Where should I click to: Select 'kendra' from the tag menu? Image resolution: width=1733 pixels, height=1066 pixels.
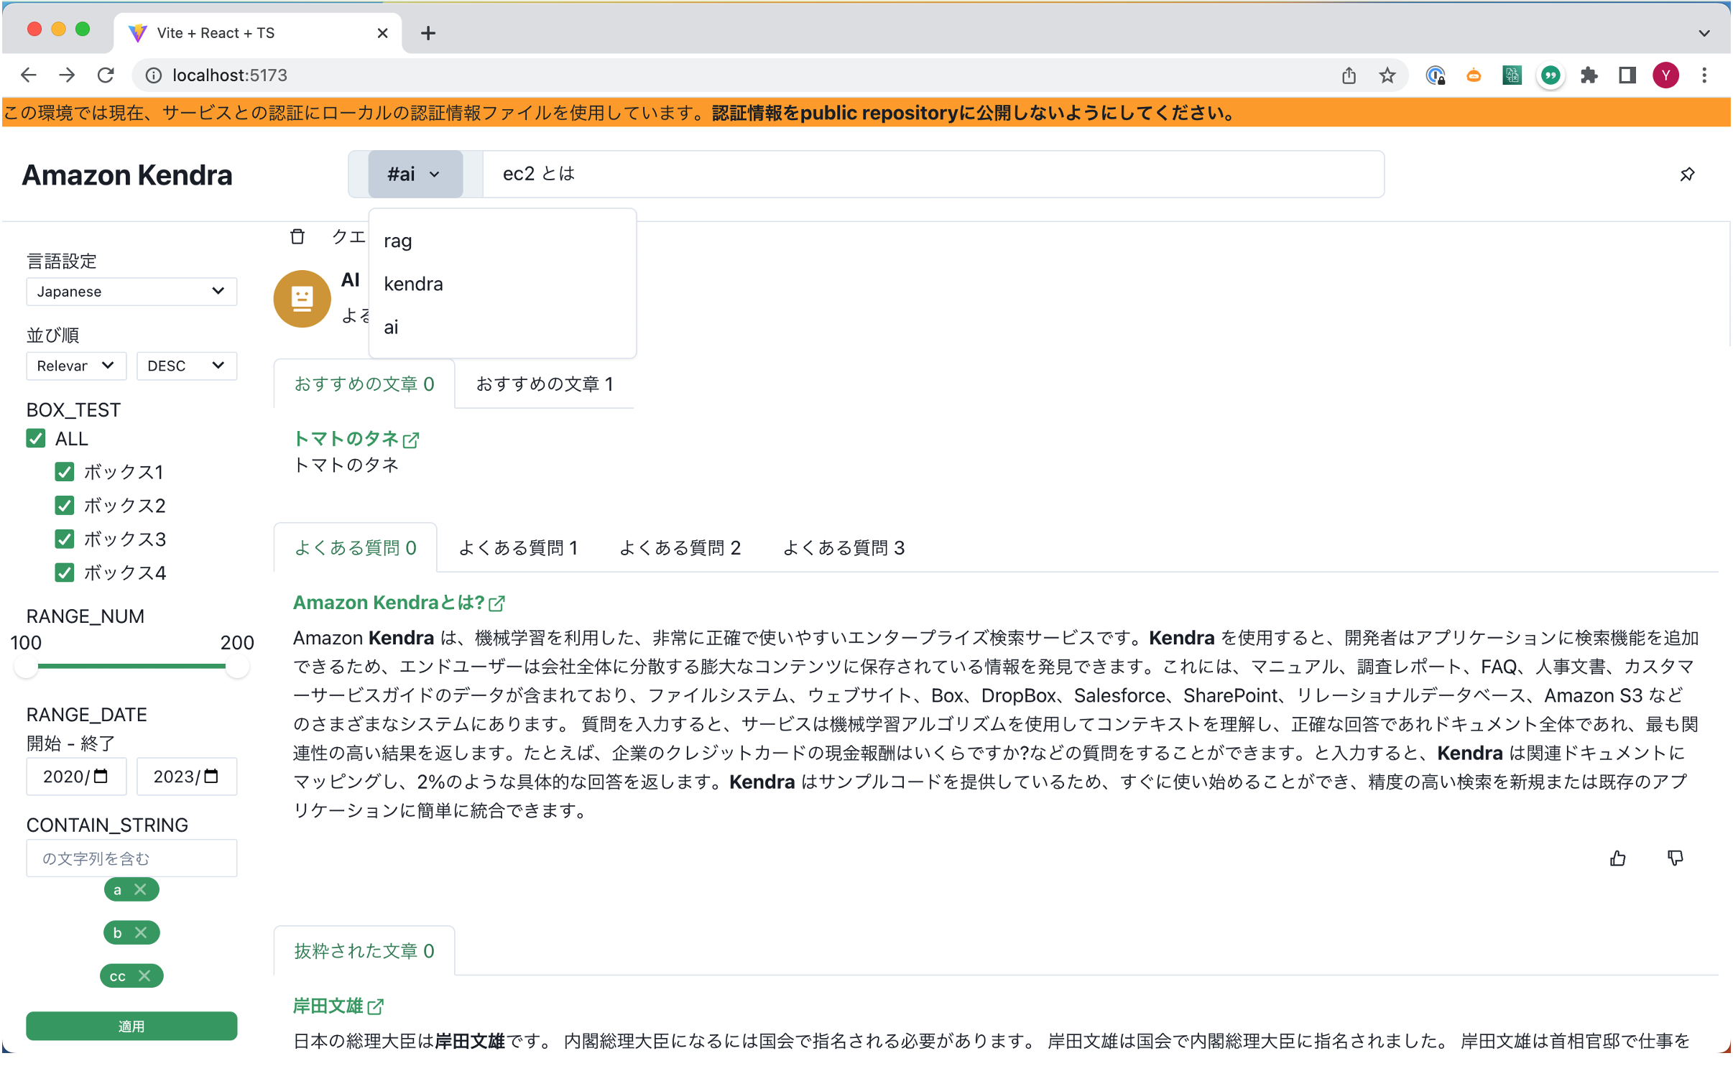pyautogui.click(x=502, y=284)
